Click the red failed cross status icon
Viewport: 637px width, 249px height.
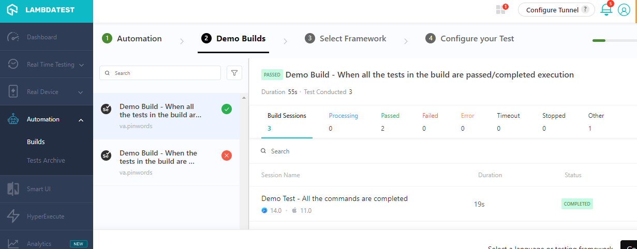[227, 155]
